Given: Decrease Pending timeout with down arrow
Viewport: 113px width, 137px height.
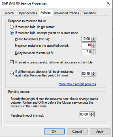Looking at the screenshot, I should [91, 115].
